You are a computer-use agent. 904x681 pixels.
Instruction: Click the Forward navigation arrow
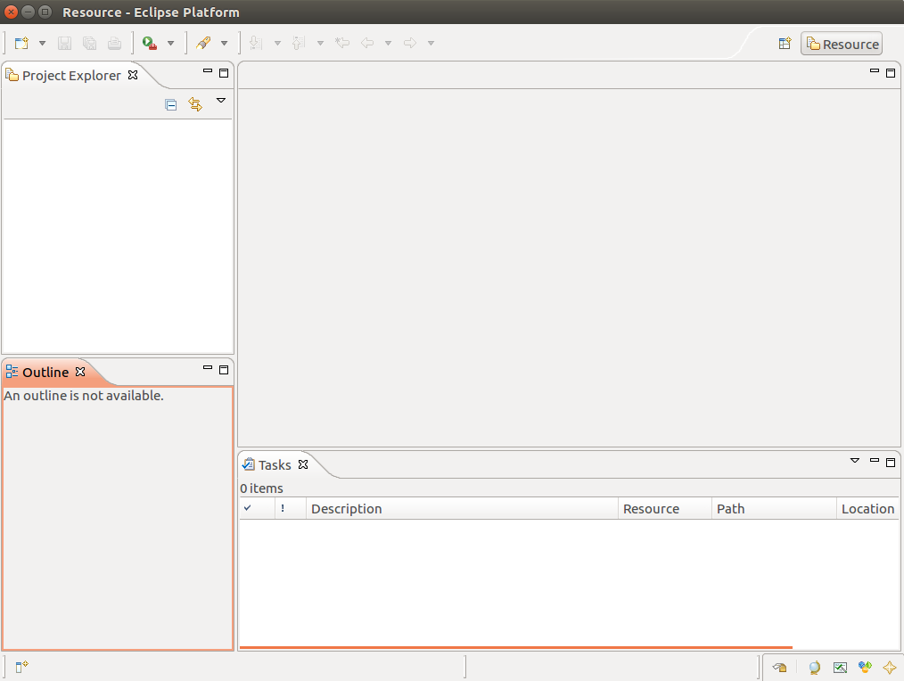[410, 43]
